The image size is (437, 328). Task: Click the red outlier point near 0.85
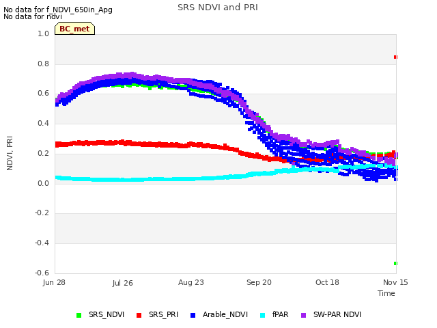point(395,57)
